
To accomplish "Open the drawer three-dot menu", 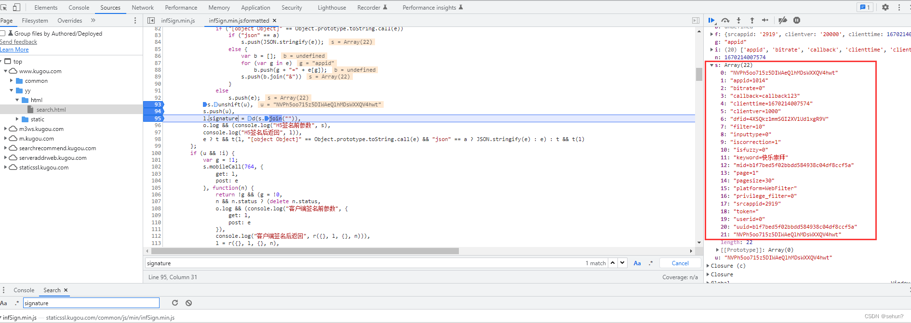I will point(3,290).
